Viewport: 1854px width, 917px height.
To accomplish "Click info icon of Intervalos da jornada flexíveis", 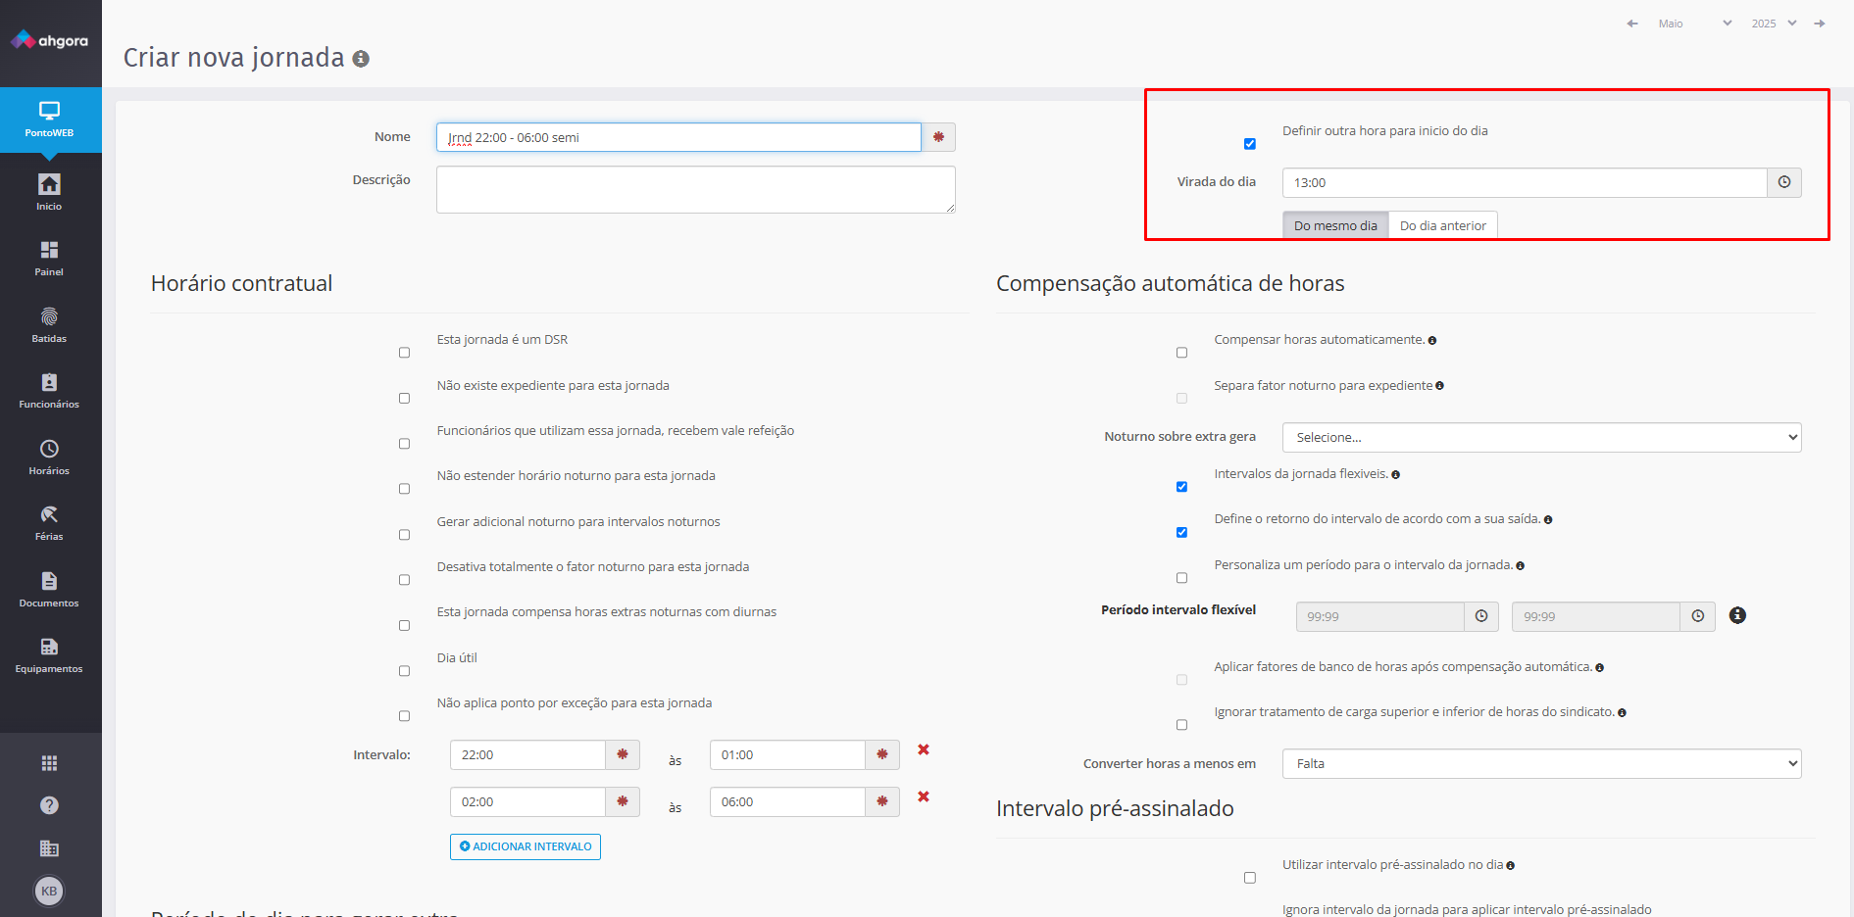I will 1395,475.
